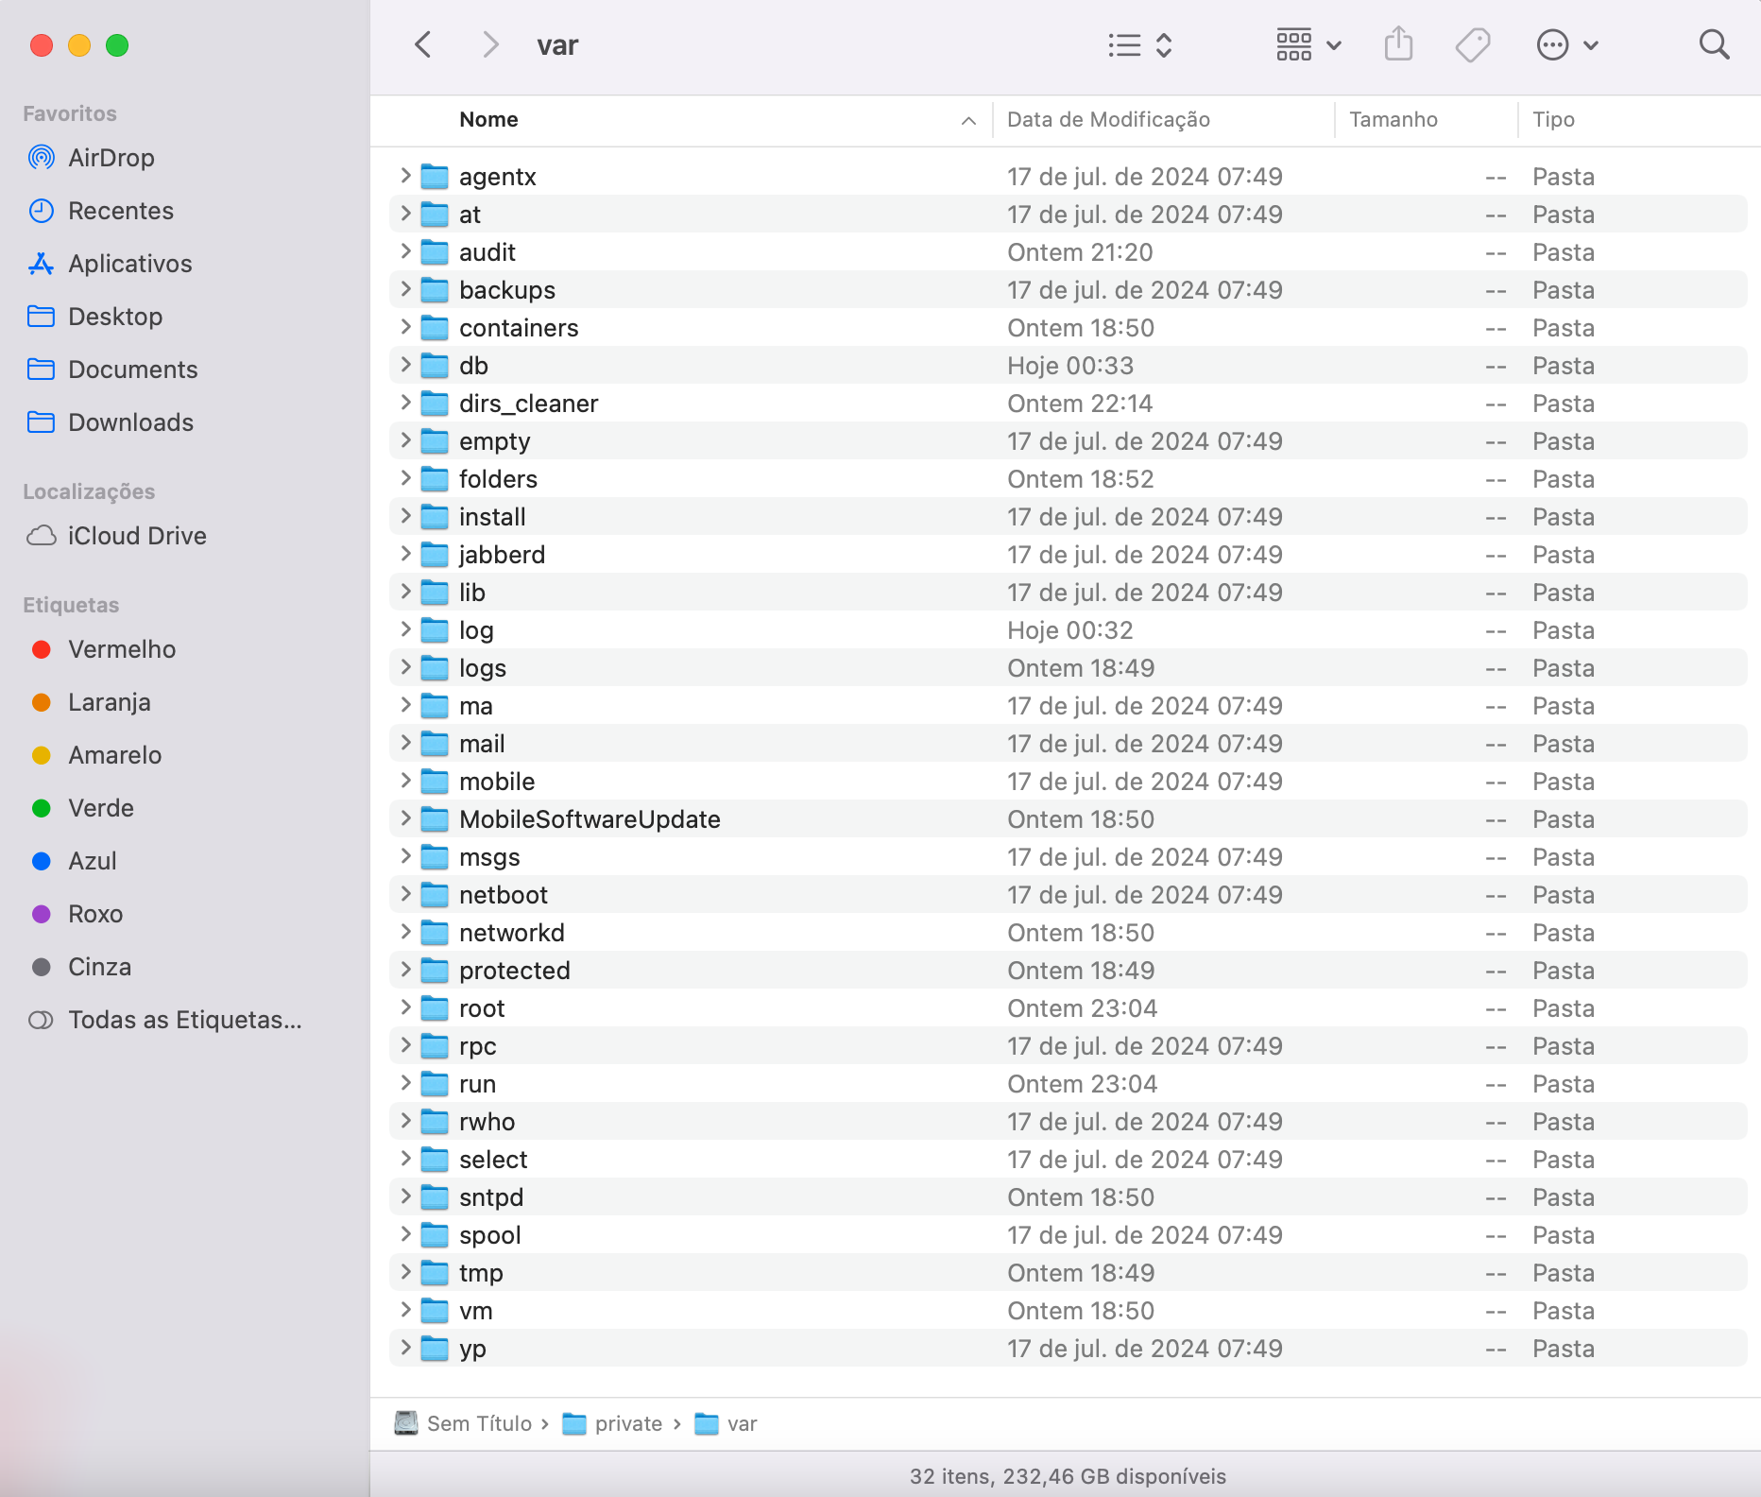The height and width of the screenshot is (1497, 1761).
Task: Sort by Data de Modificação column
Action: click(x=1108, y=120)
